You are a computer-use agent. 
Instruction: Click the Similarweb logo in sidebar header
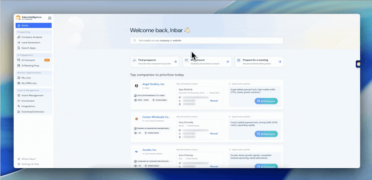click(18, 18)
